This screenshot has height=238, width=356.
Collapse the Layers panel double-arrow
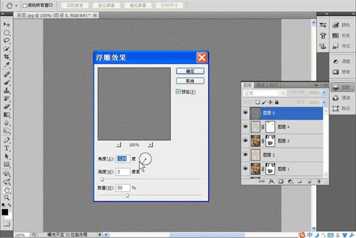316,85
